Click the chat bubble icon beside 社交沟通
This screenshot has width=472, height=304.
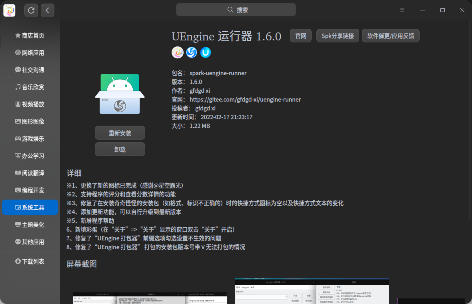pyautogui.click(x=18, y=70)
